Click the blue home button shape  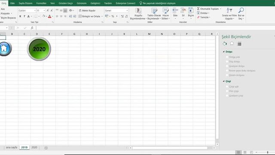point(5,49)
